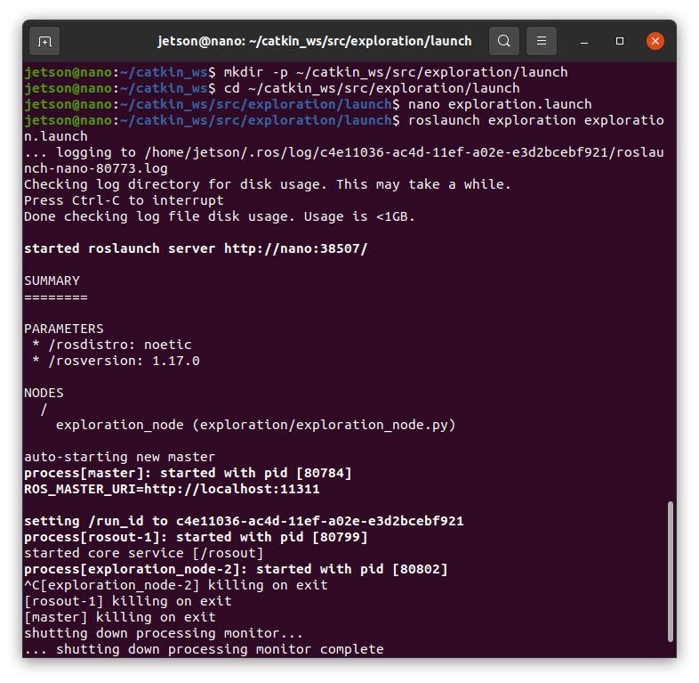
Task: Click the ROS_MASTER_URI line
Action: tap(172, 489)
